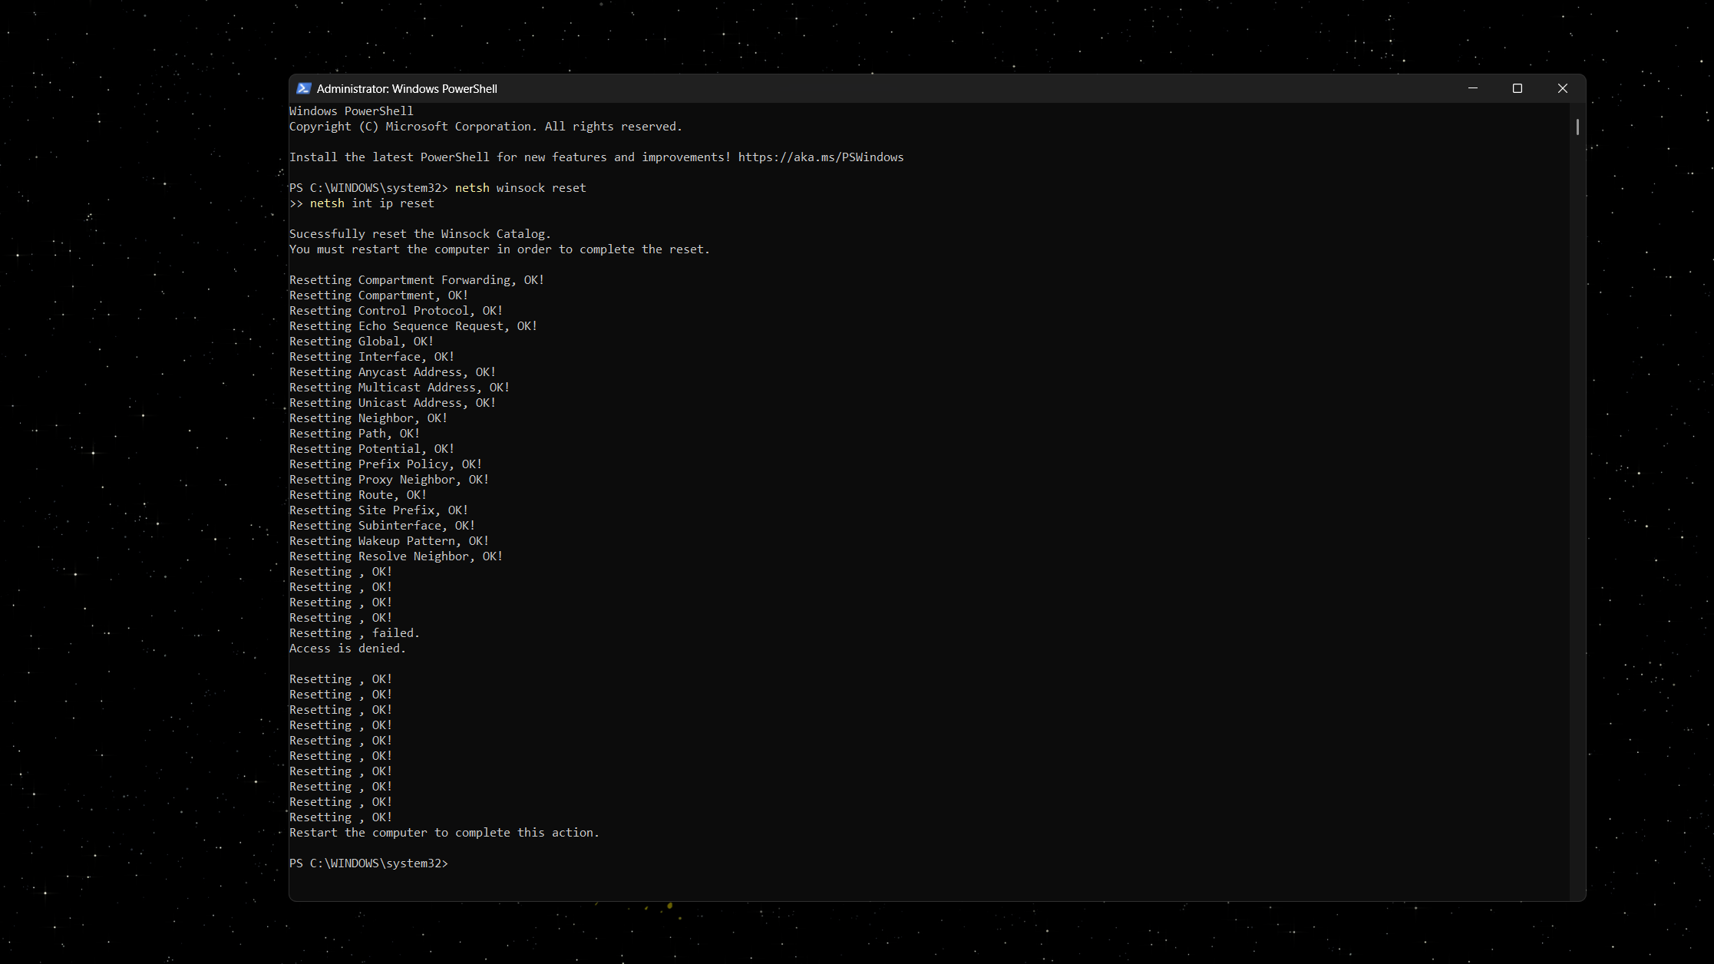Viewport: 1714px width, 964px height.
Task: Click 'Resetting Path, OK!' line
Action: pos(355,434)
